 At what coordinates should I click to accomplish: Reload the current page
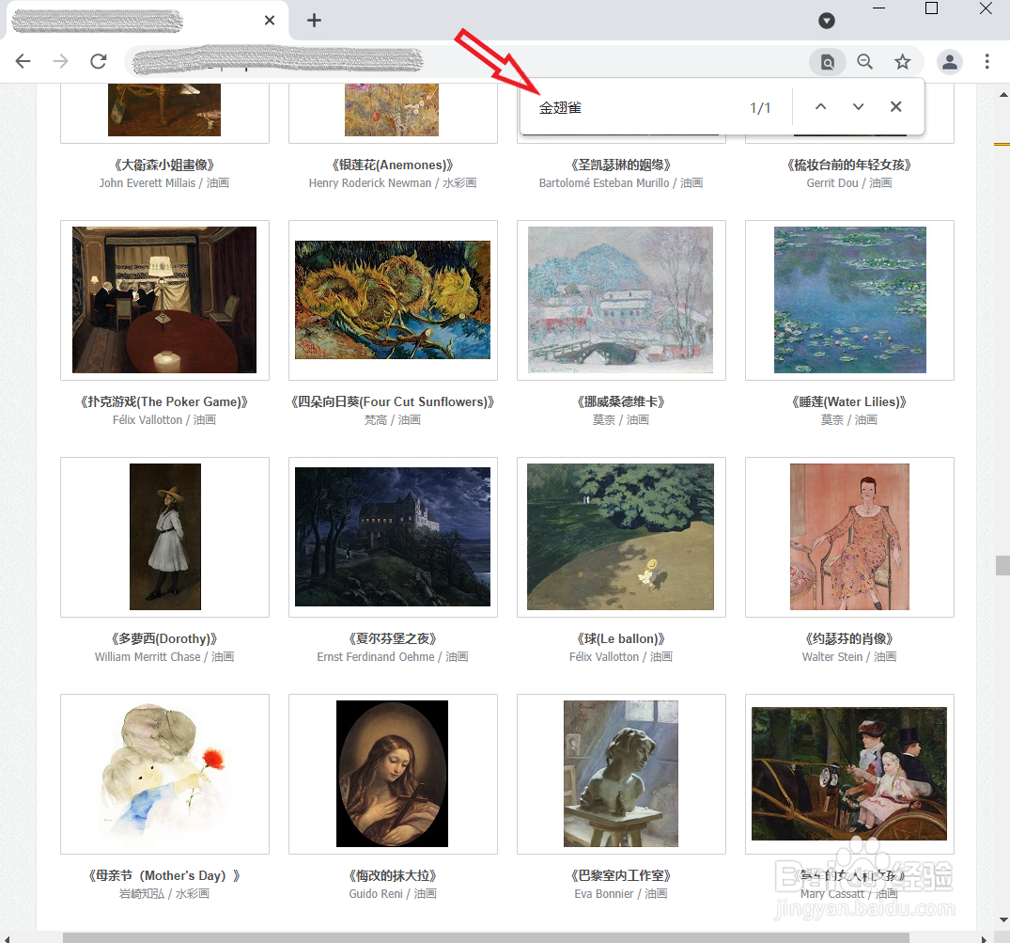pyautogui.click(x=99, y=61)
